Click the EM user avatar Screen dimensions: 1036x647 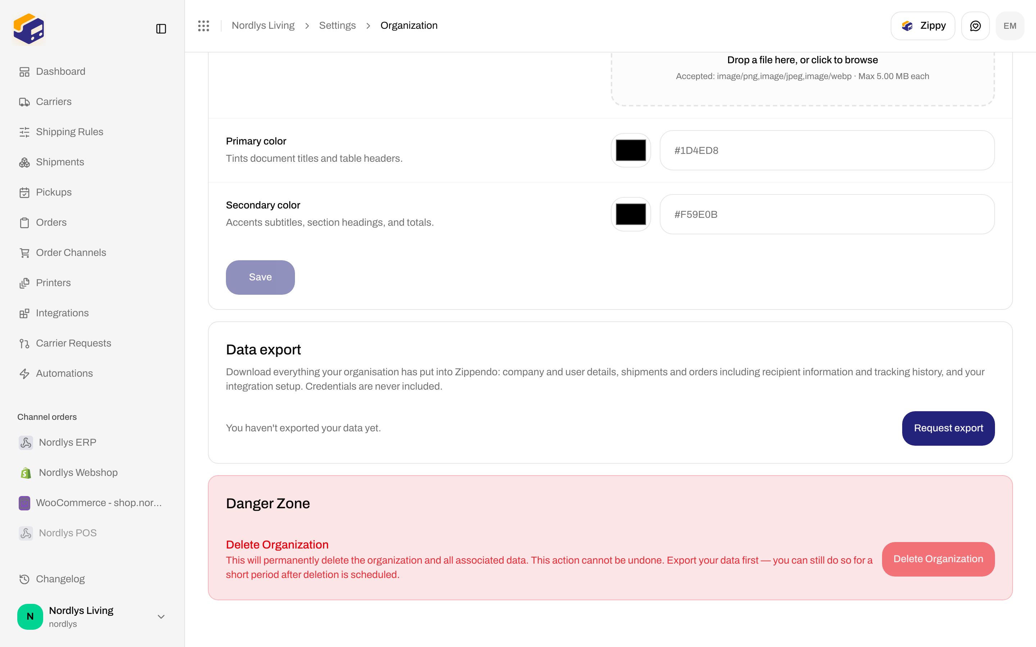click(1009, 26)
